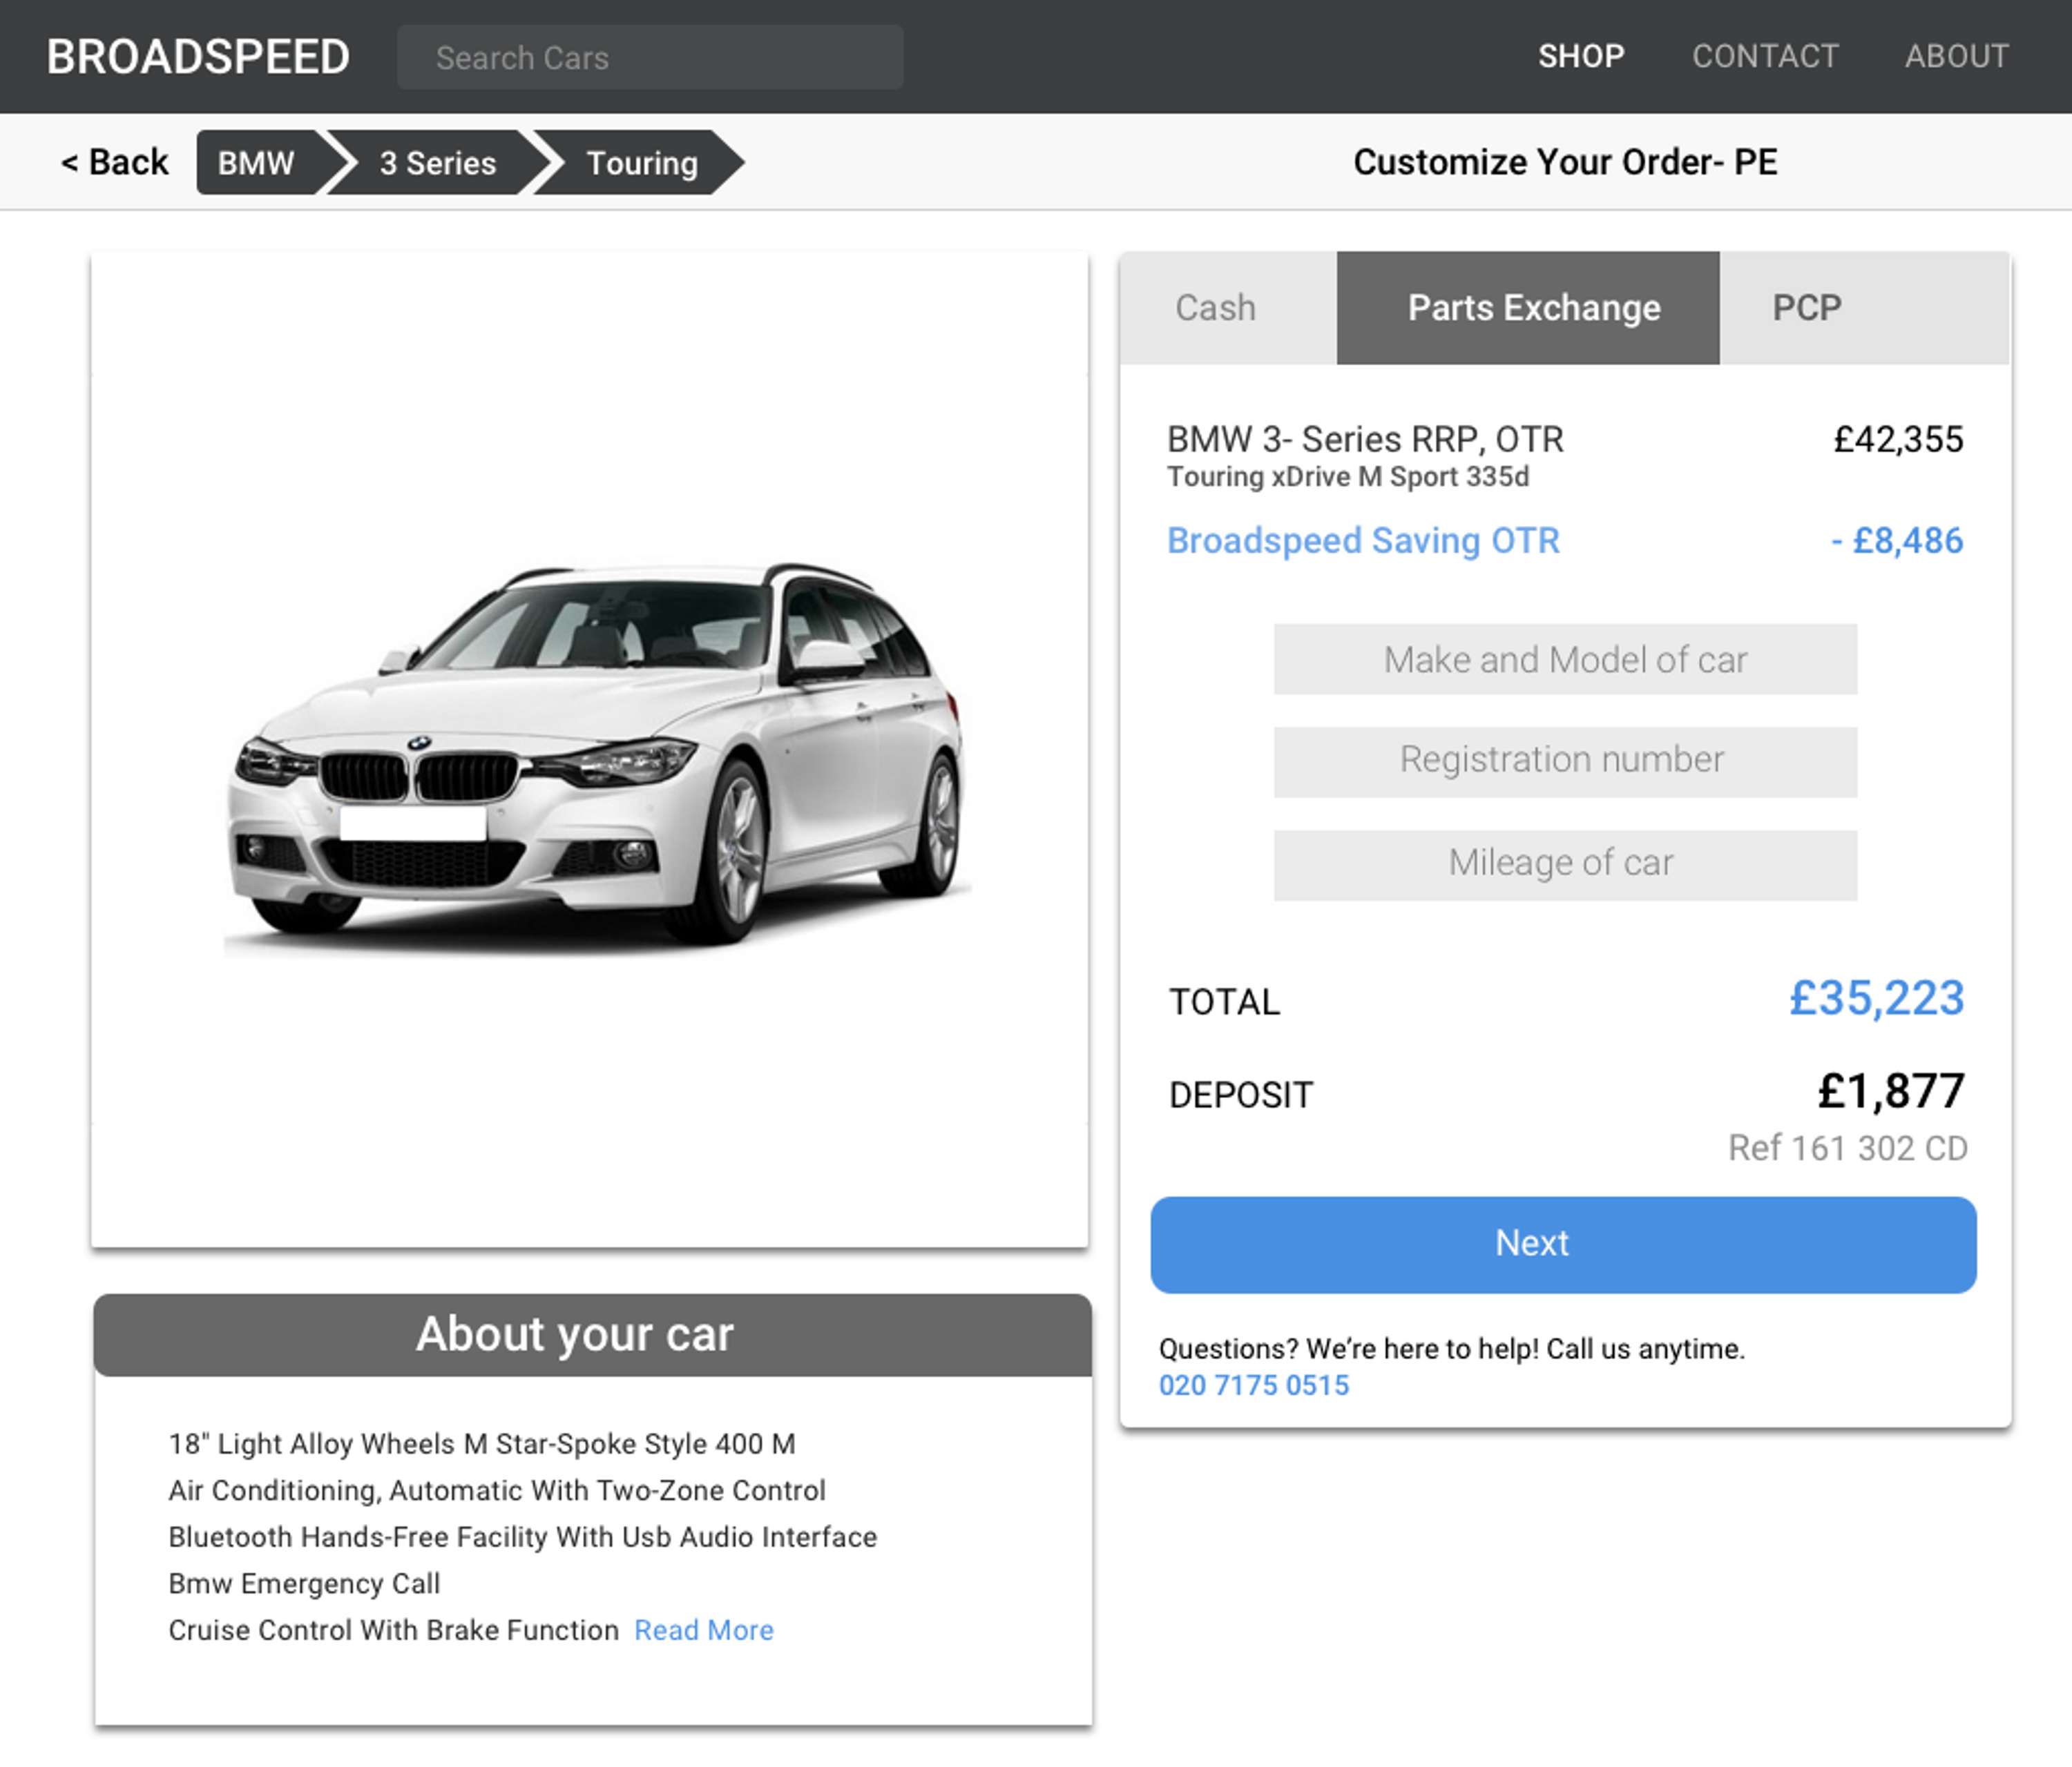Click the Registration number field
The height and width of the screenshot is (1767, 2072).
point(1565,761)
